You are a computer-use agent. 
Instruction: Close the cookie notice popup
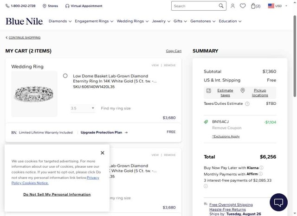tap(103, 153)
